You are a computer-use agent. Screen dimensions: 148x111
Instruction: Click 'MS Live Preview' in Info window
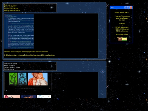pos(122,31)
